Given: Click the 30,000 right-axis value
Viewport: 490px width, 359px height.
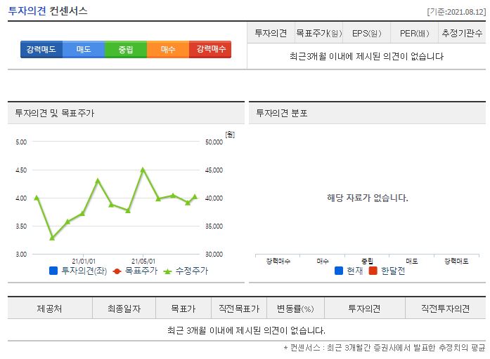Looking at the screenshot, I should (214, 254).
